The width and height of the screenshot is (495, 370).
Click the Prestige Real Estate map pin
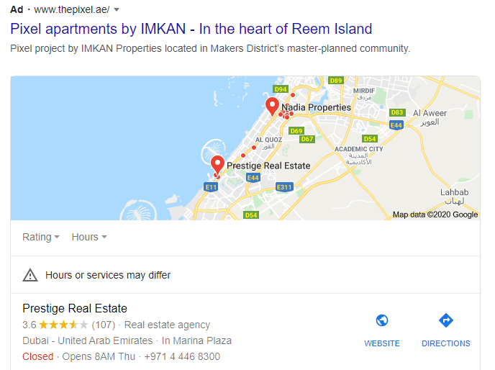(217, 164)
